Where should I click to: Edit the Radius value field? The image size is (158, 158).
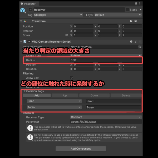(106, 60)
